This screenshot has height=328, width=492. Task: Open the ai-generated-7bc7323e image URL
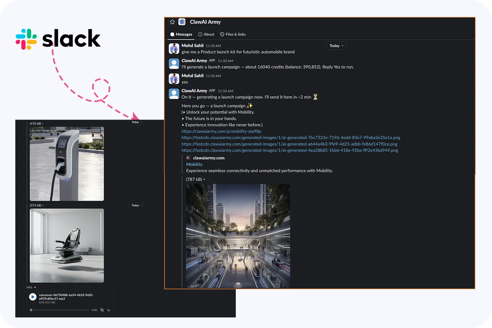click(x=291, y=137)
